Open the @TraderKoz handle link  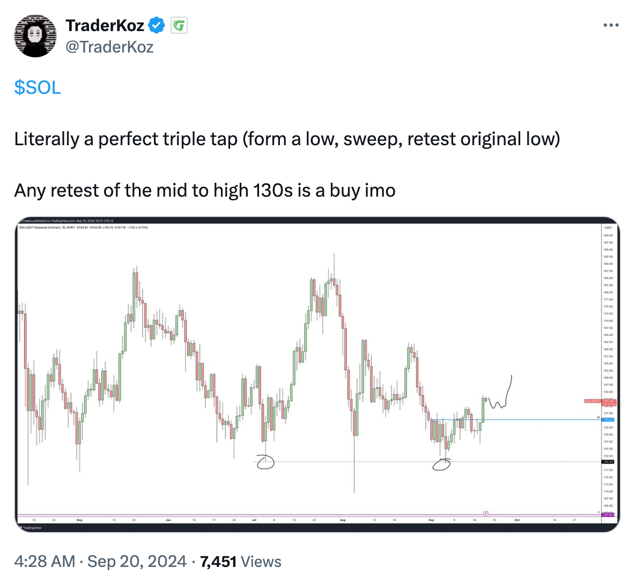[109, 47]
